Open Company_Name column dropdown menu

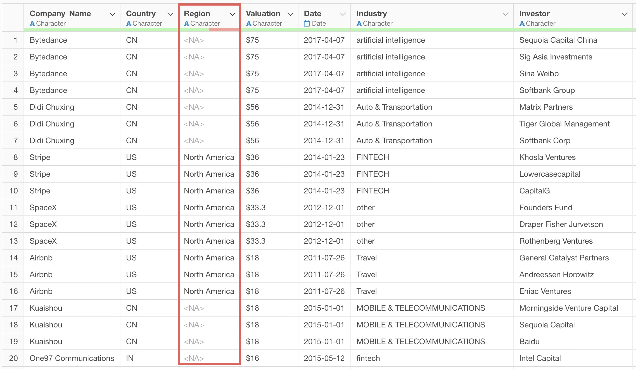pyautogui.click(x=112, y=14)
